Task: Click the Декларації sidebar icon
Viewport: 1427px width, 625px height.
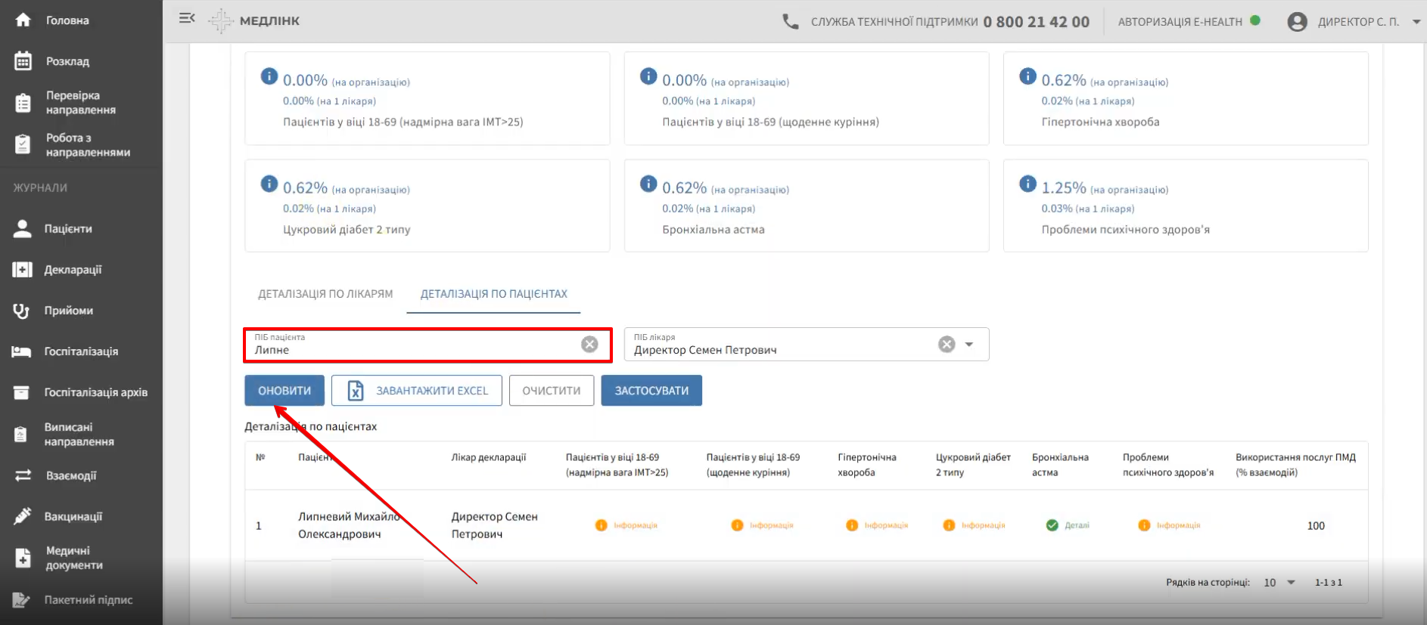Action: [23, 270]
